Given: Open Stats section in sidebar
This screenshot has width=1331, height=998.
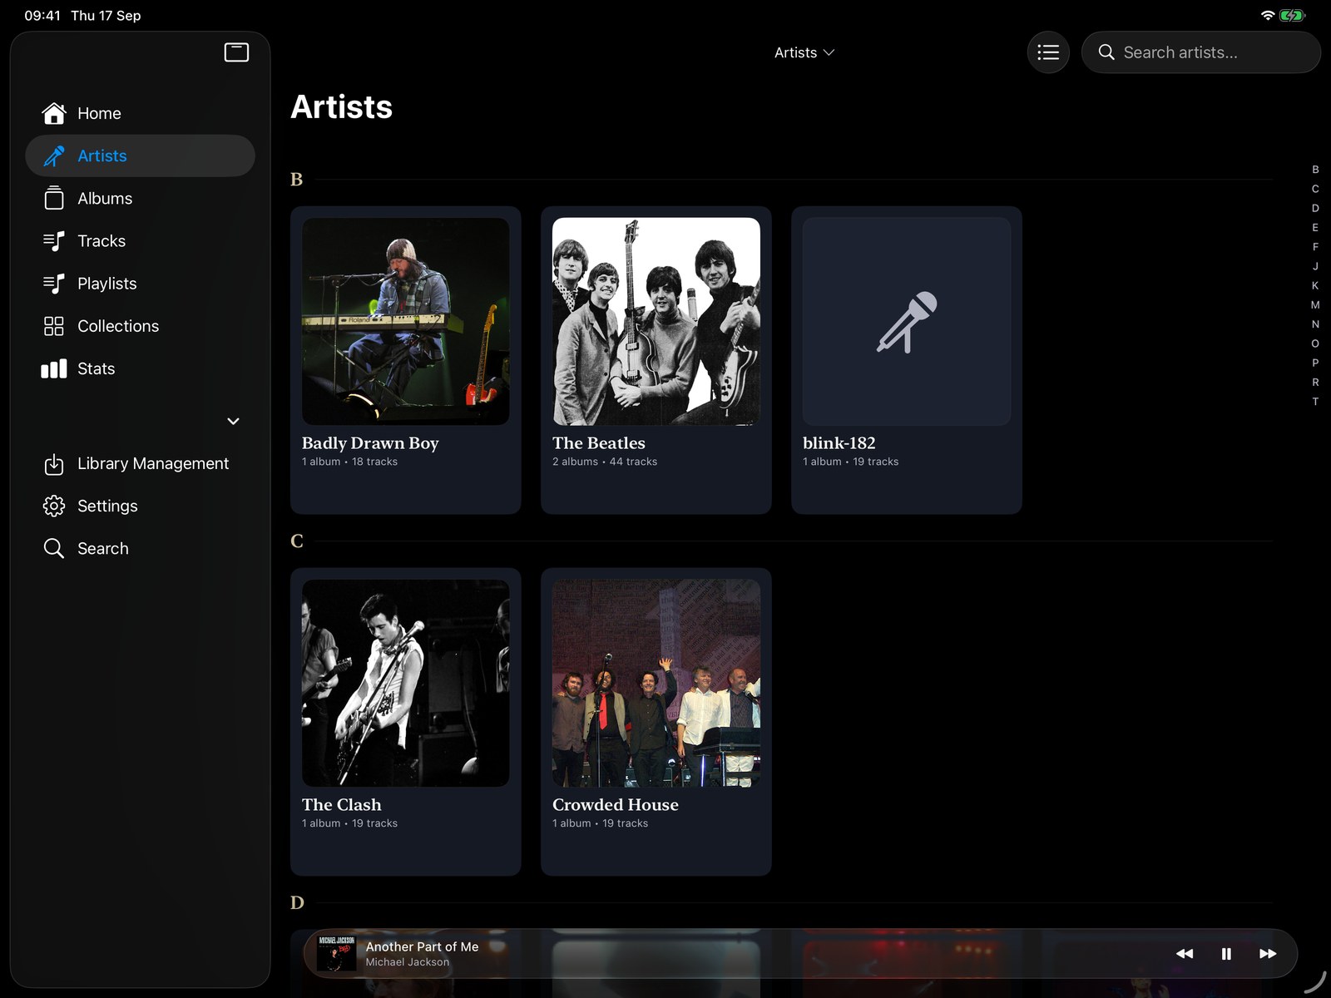Looking at the screenshot, I should click(140, 368).
